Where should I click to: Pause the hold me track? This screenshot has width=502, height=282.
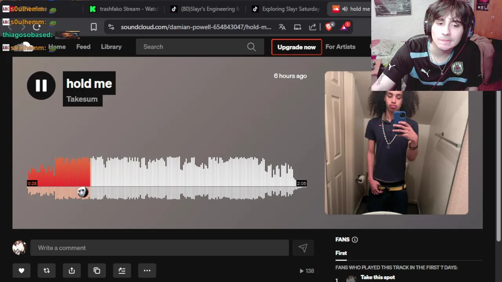[41, 85]
